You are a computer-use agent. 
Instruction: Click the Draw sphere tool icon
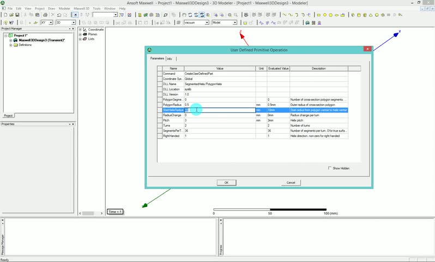[377, 15]
